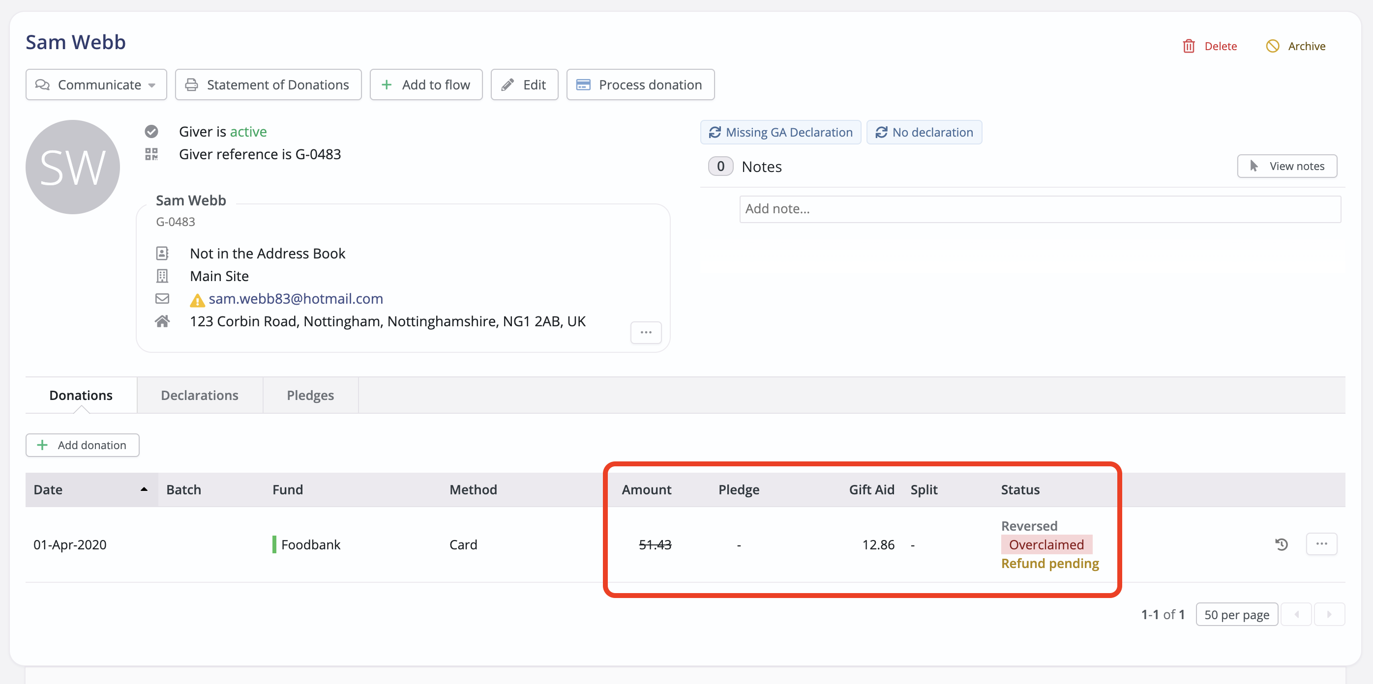Click the Archive circle-slash icon
This screenshot has width=1373, height=684.
1272,46
